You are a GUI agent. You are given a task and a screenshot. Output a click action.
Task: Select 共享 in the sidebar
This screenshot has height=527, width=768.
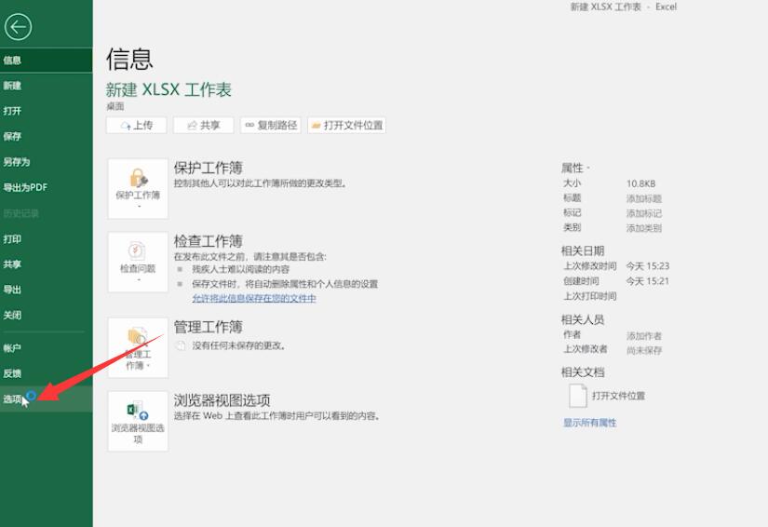(46, 264)
